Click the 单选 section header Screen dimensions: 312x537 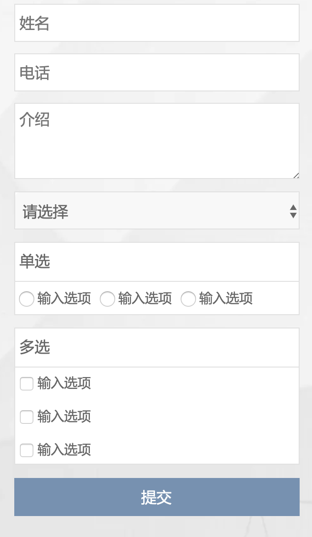click(x=35, y=262)
